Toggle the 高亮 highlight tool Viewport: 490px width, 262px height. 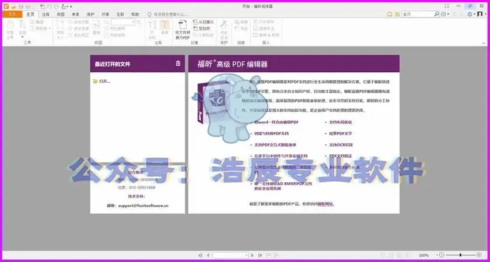(164, 27)
